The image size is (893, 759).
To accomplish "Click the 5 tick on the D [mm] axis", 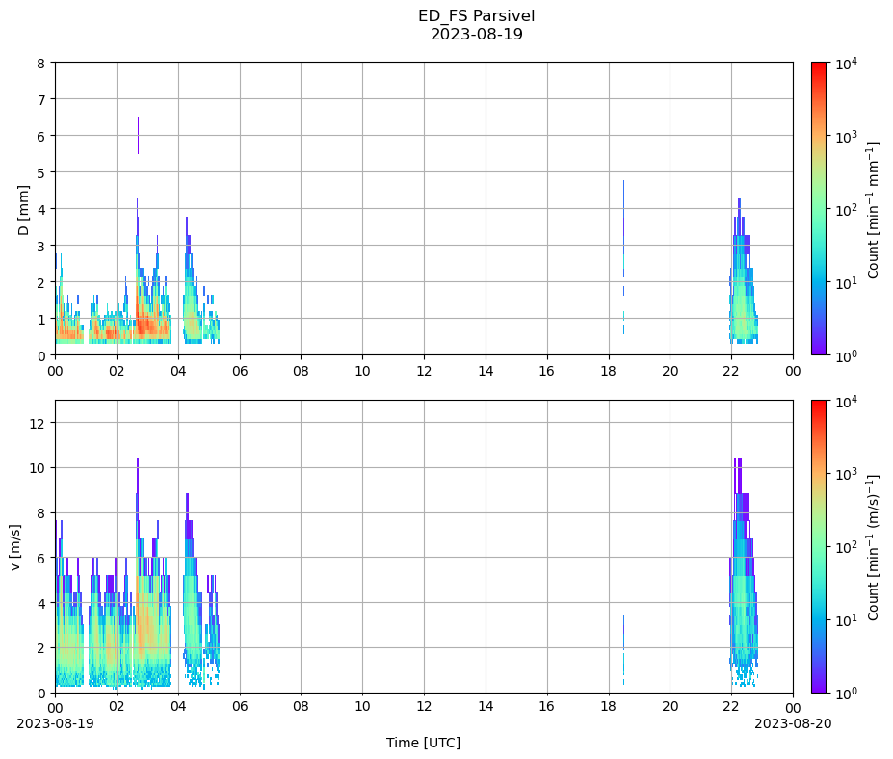I will tap(41, 173).
